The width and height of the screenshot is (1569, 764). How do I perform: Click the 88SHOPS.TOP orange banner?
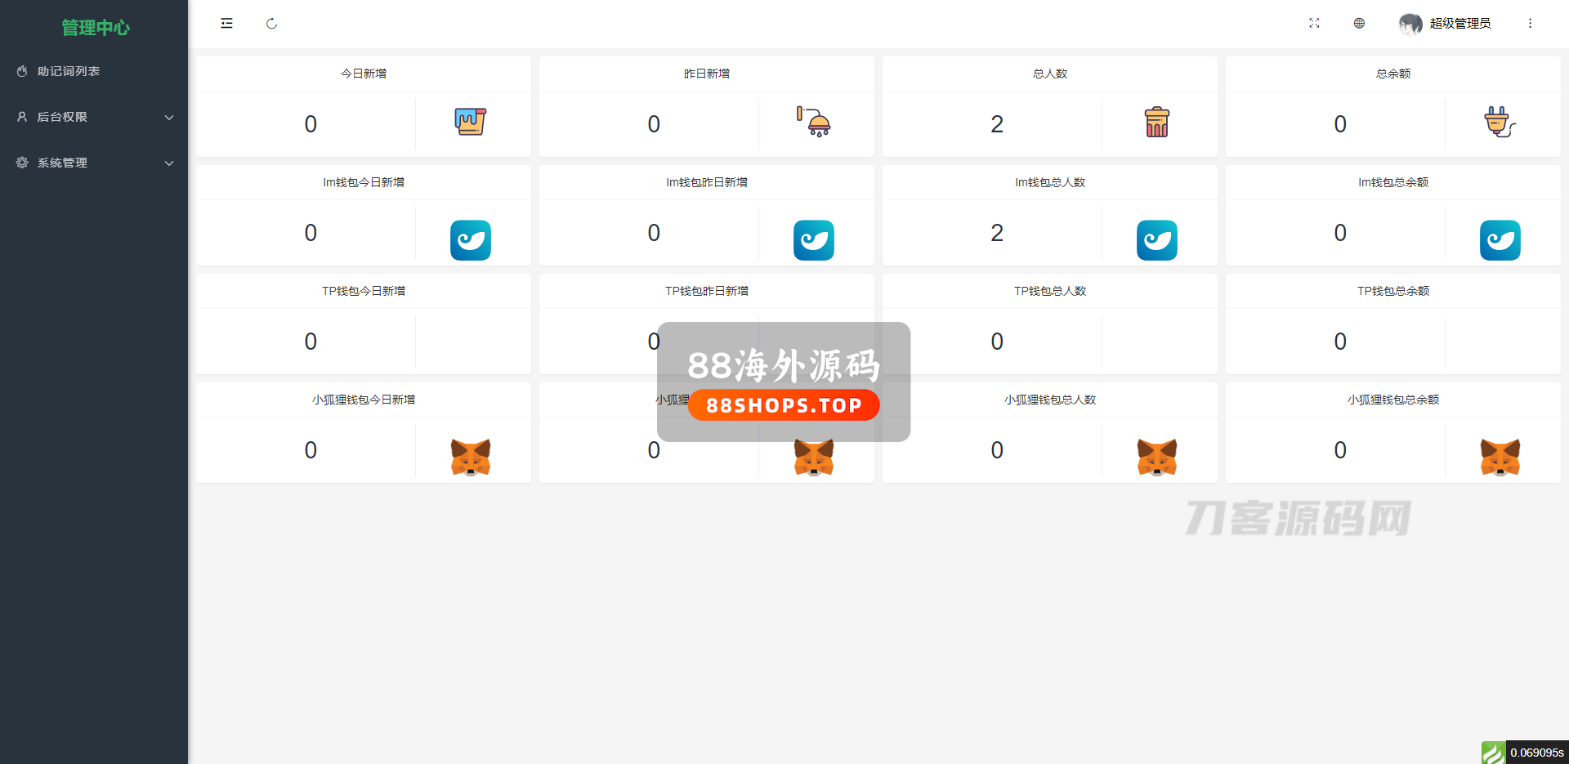[x=784, y=405]
